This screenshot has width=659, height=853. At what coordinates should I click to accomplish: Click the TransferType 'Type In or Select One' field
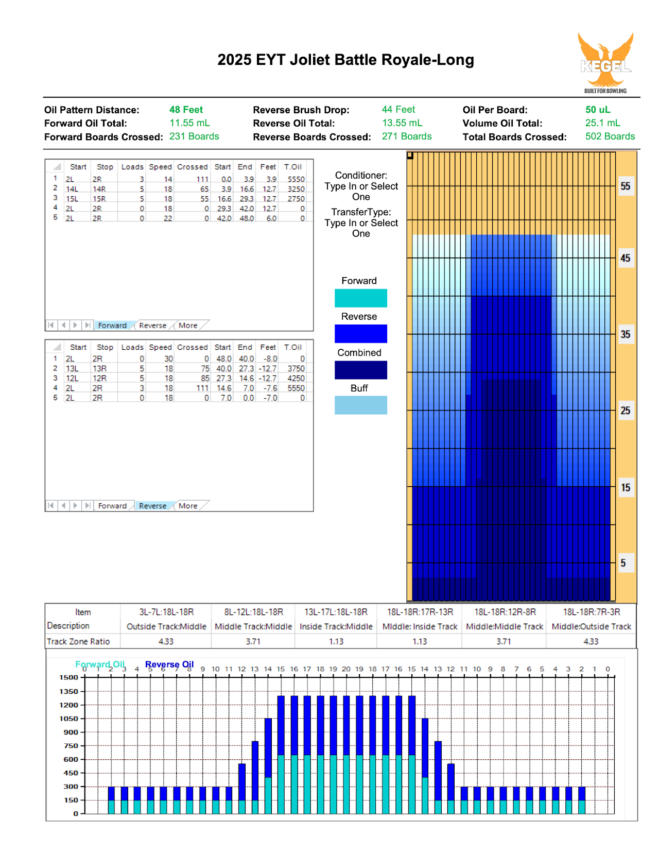[x=361, y=228]
